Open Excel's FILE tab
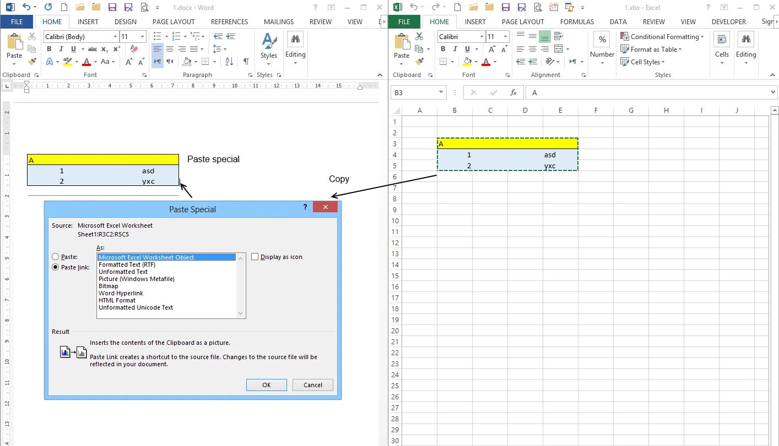 point(404,21)
